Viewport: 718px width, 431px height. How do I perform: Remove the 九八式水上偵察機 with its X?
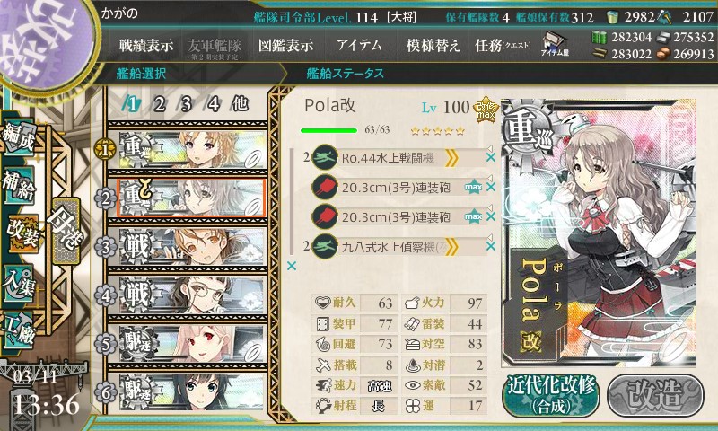pyautogui.click(x=490, y=246)
